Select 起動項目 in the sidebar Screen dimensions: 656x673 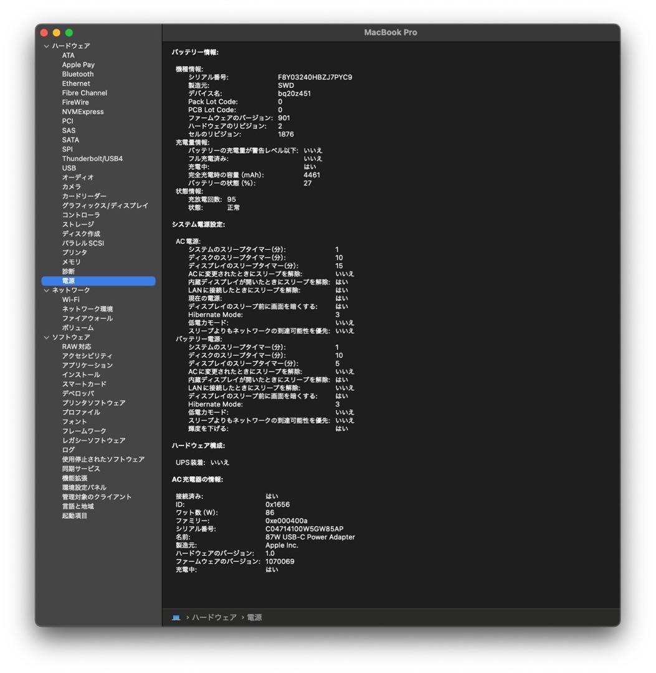(75, 517)
